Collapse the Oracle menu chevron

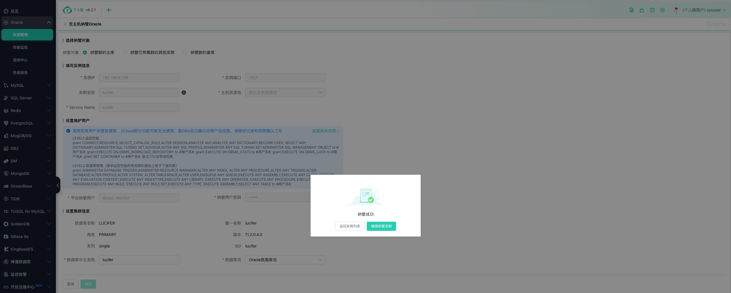point(49,22)
